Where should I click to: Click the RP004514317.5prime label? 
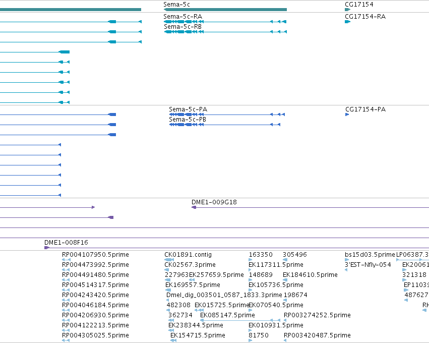click(95, 285)
